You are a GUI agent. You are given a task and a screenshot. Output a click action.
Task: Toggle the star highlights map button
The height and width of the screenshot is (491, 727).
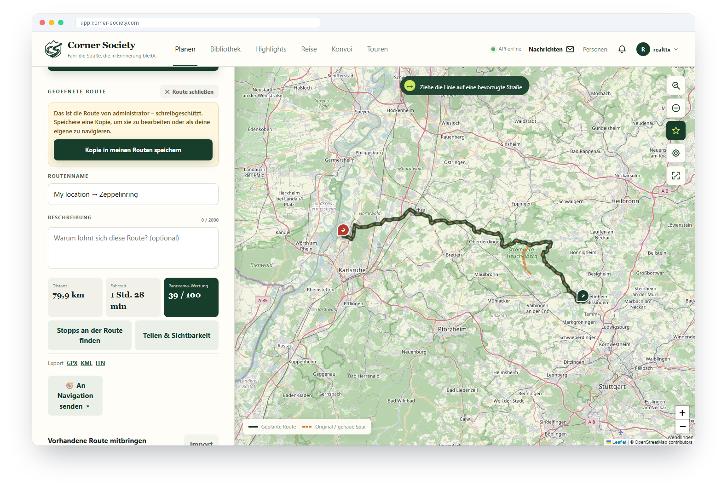click(676, 131)
